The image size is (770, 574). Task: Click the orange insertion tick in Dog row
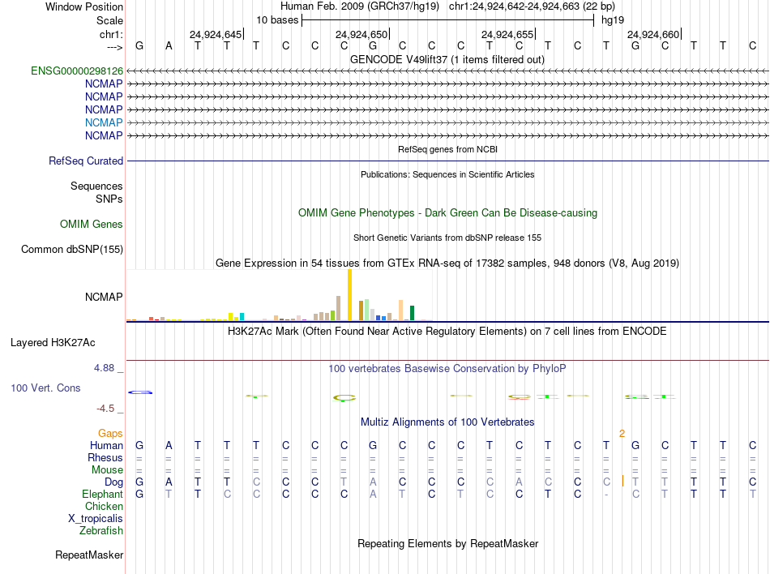(x=622, y=482)
